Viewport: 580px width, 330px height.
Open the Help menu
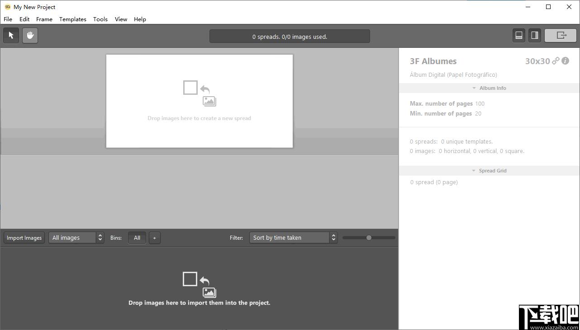(140, 19)
